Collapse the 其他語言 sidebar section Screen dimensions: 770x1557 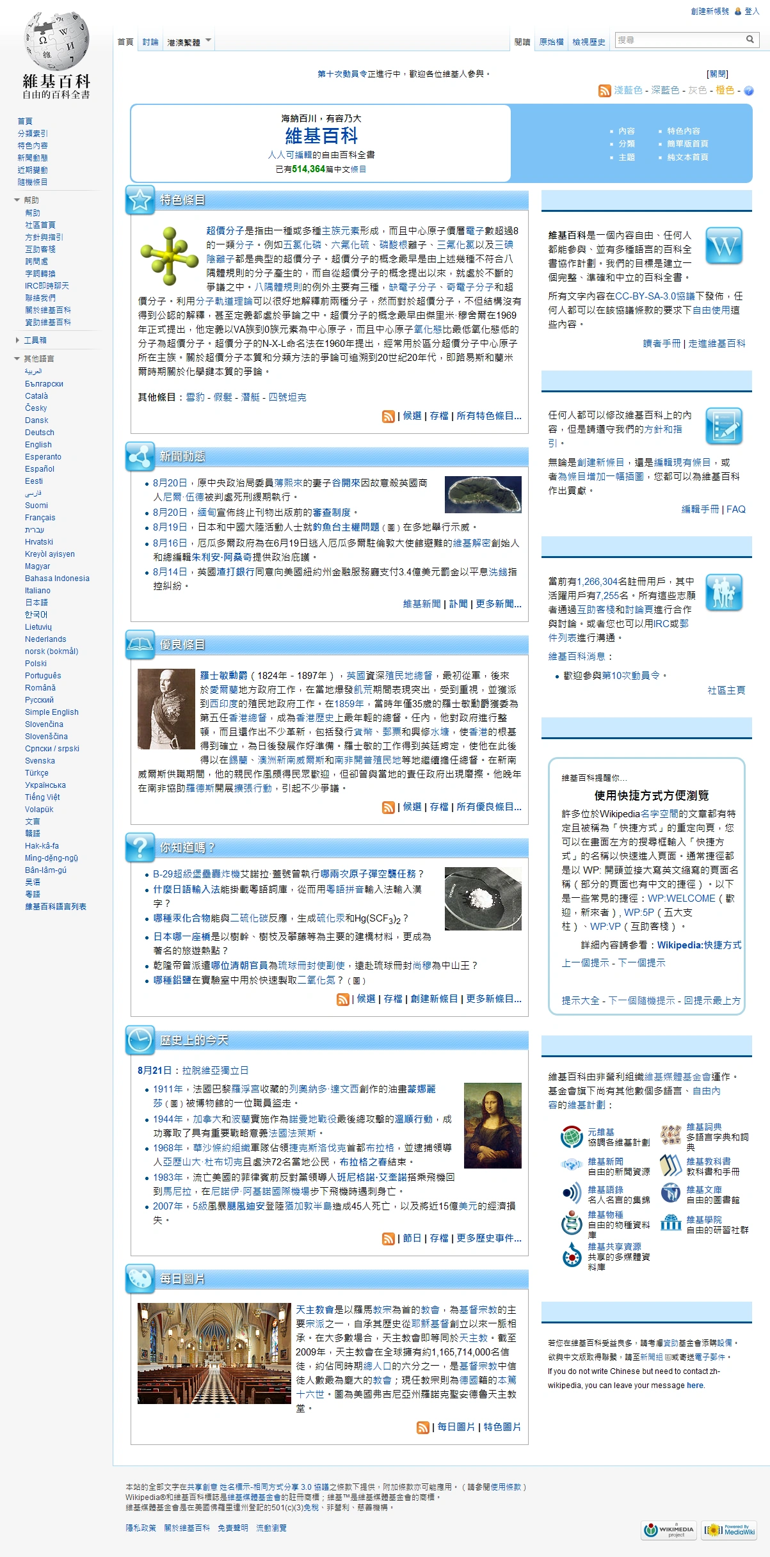34,359
